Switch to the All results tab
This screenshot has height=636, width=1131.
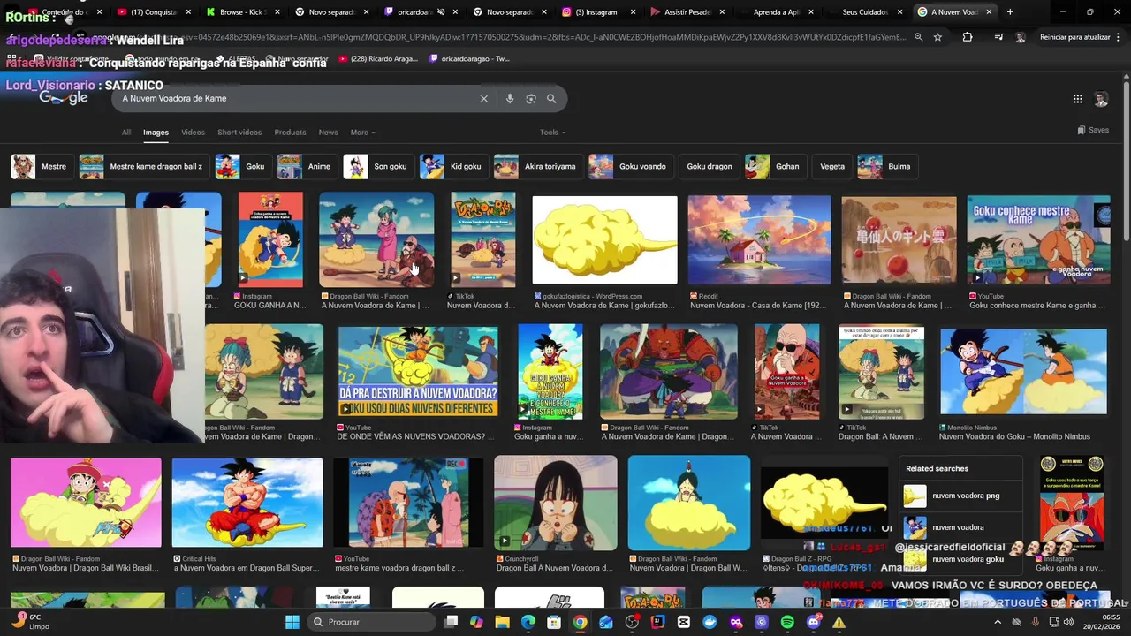[x=126, y=132]
